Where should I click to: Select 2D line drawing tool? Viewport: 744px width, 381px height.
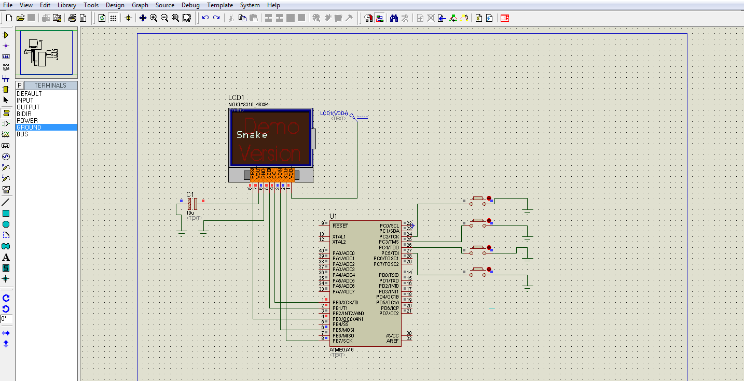(6, 202)
